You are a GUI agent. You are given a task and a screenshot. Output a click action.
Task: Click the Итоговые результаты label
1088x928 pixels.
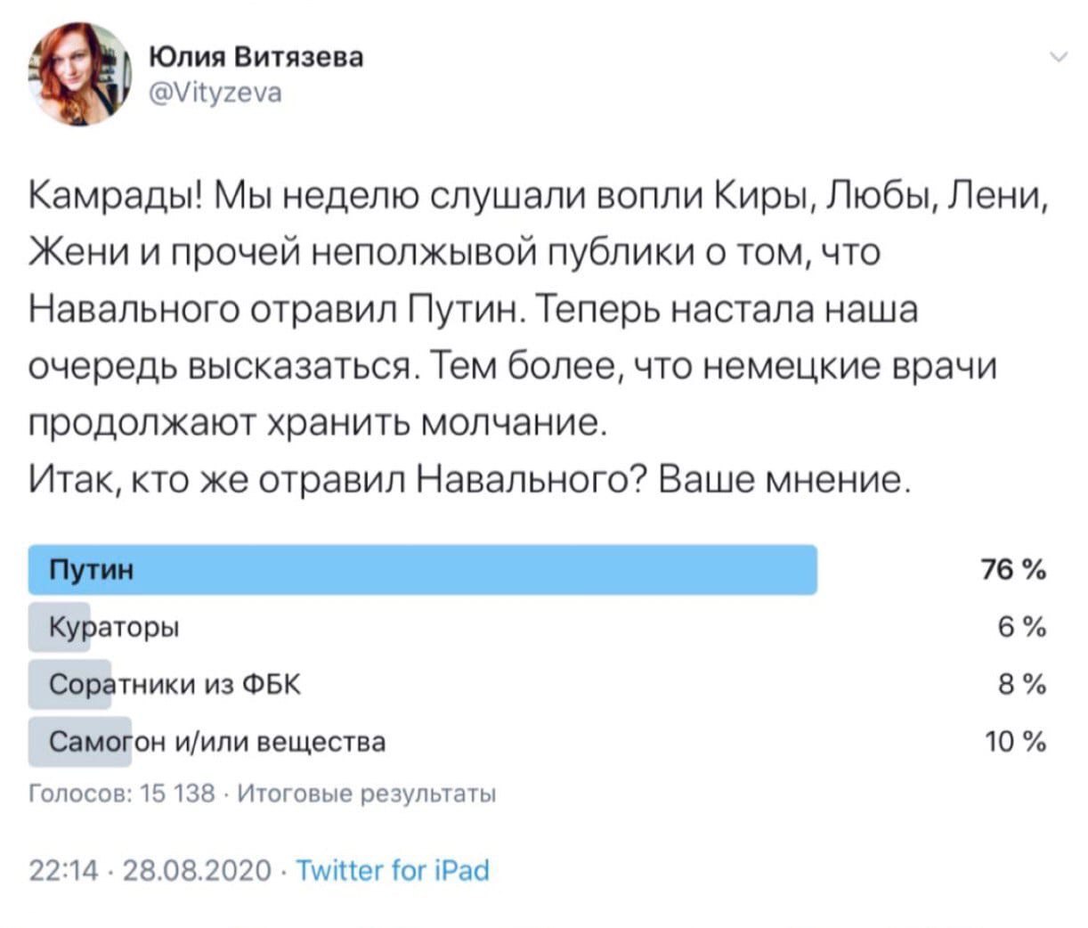368,794
